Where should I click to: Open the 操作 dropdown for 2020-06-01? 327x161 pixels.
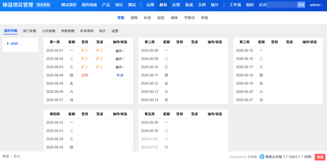coord(120,51)
